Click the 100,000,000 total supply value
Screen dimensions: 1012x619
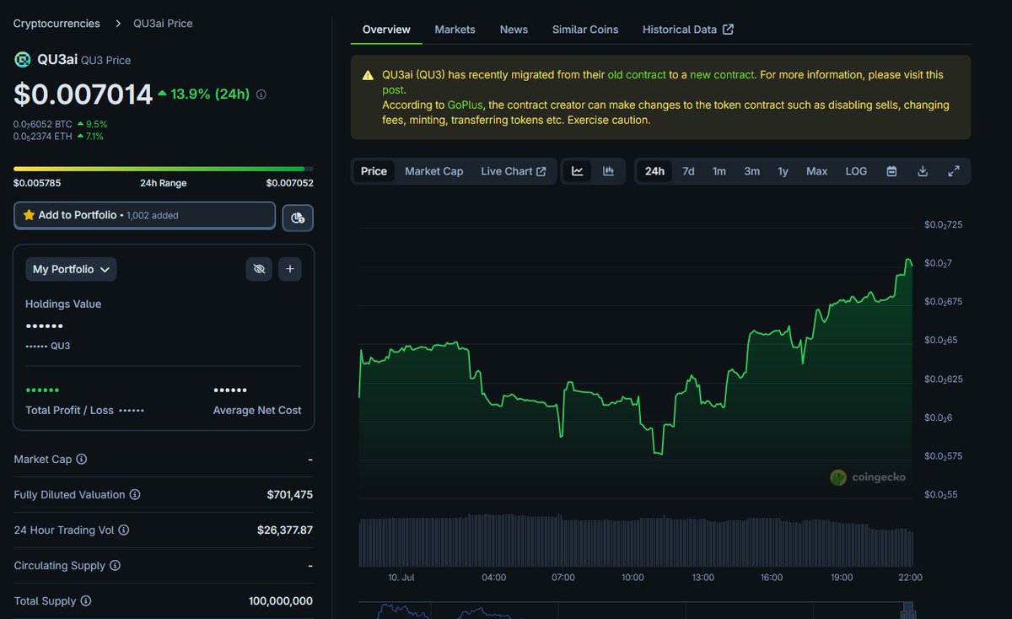281,601
